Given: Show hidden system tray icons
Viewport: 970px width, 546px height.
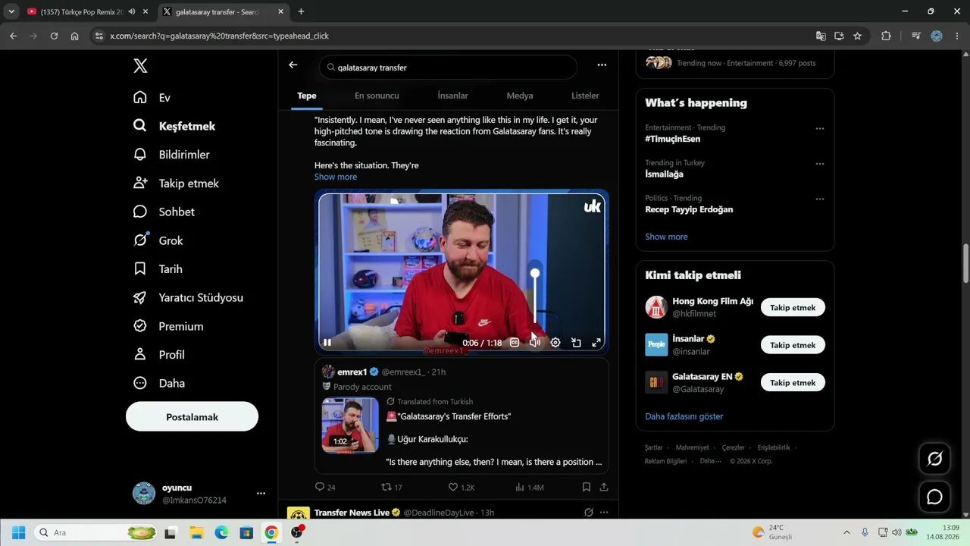Looking at the screenshot, I should click(846, 532).
